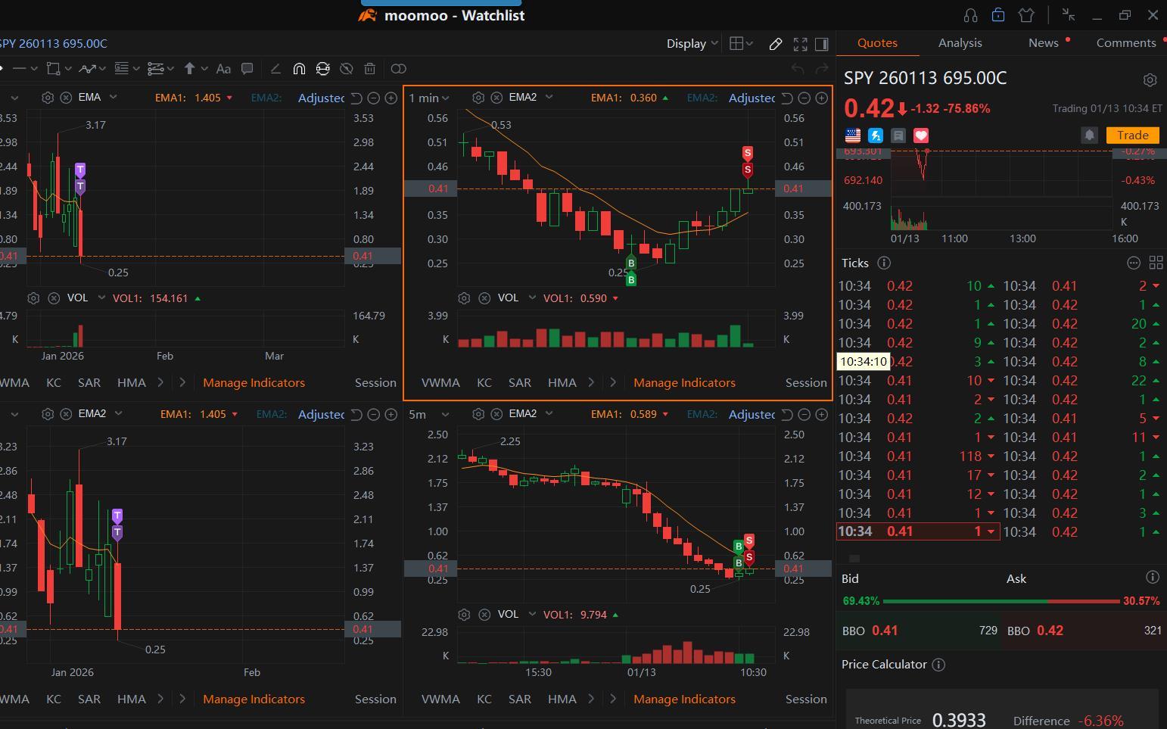
Task: Open the Ticks more options icon
Action: tap(1134, 263)
